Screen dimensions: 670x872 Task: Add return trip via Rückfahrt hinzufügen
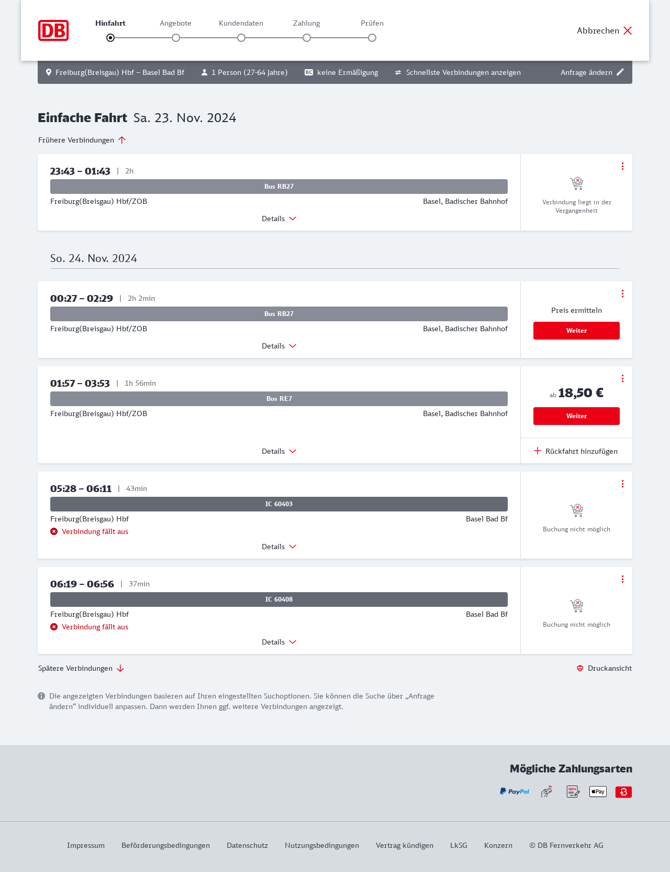[x=576, y=451]
